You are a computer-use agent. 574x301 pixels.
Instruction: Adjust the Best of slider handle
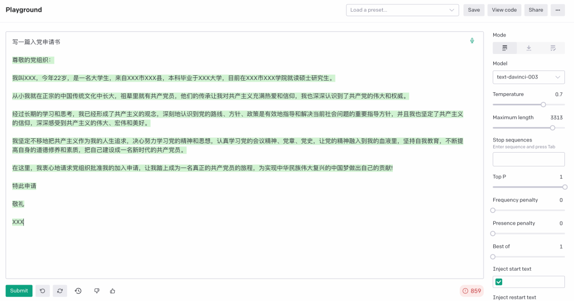coord(493,257)
